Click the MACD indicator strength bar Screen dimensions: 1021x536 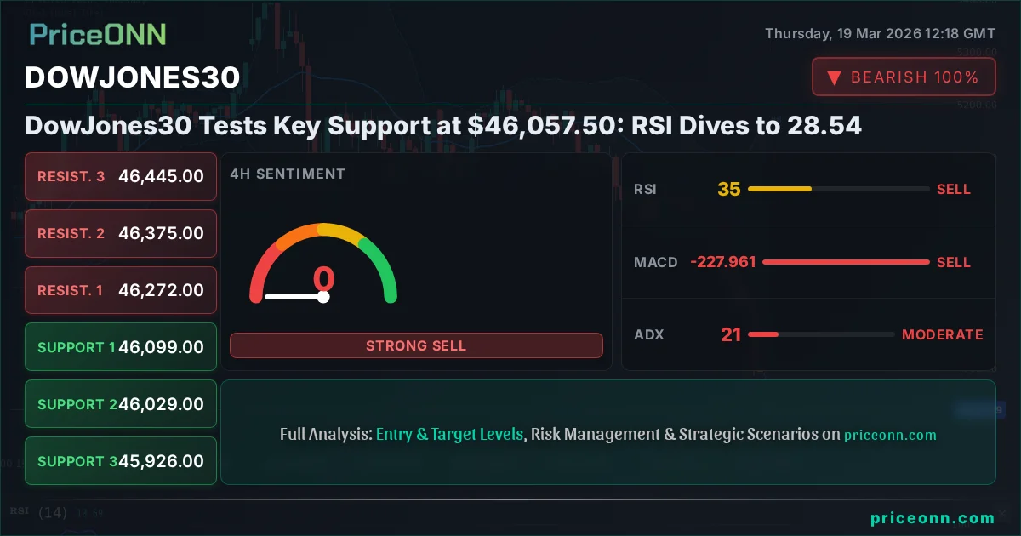coord(846,262)
